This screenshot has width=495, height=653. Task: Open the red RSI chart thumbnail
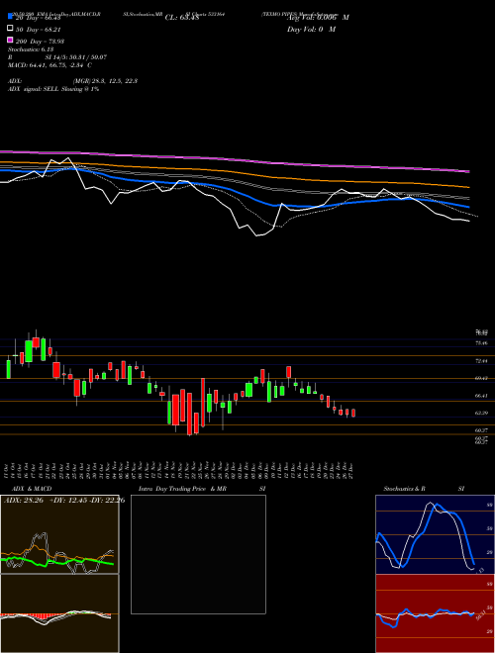click(x=435, y=613)
